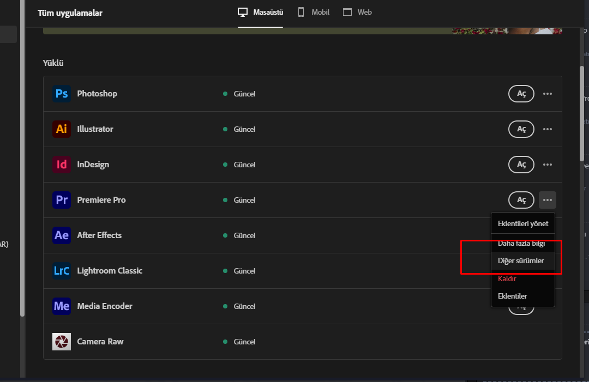Click the InDesign Id app icon
Screen dimensions: 589x382
tap(62, 165)
